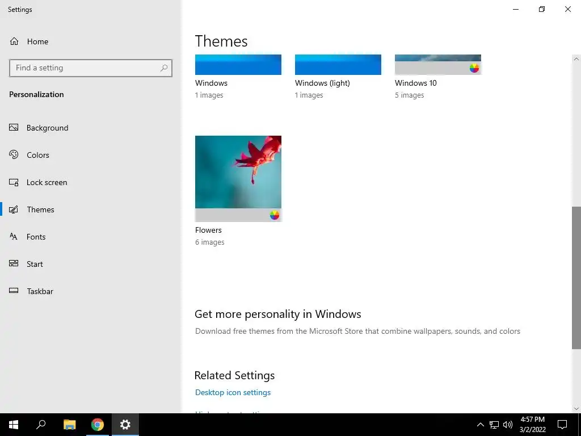Open File Explorer from taskbar

[69, 425]
